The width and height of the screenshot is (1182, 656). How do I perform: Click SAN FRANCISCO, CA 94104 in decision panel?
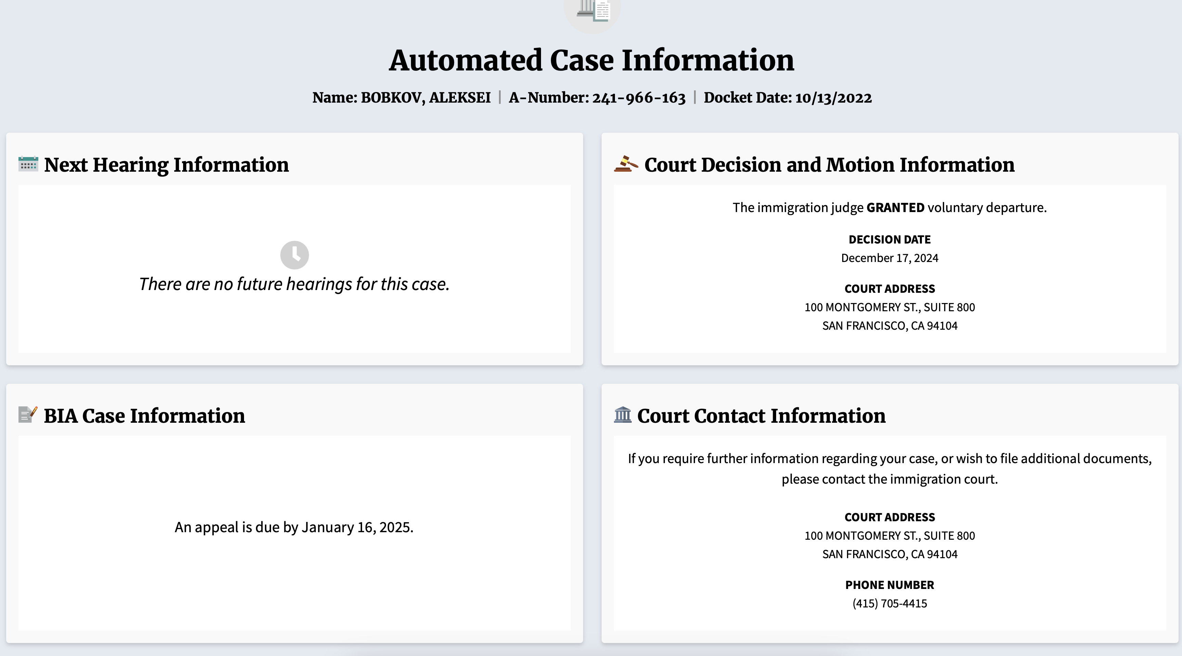pos(890,326)
